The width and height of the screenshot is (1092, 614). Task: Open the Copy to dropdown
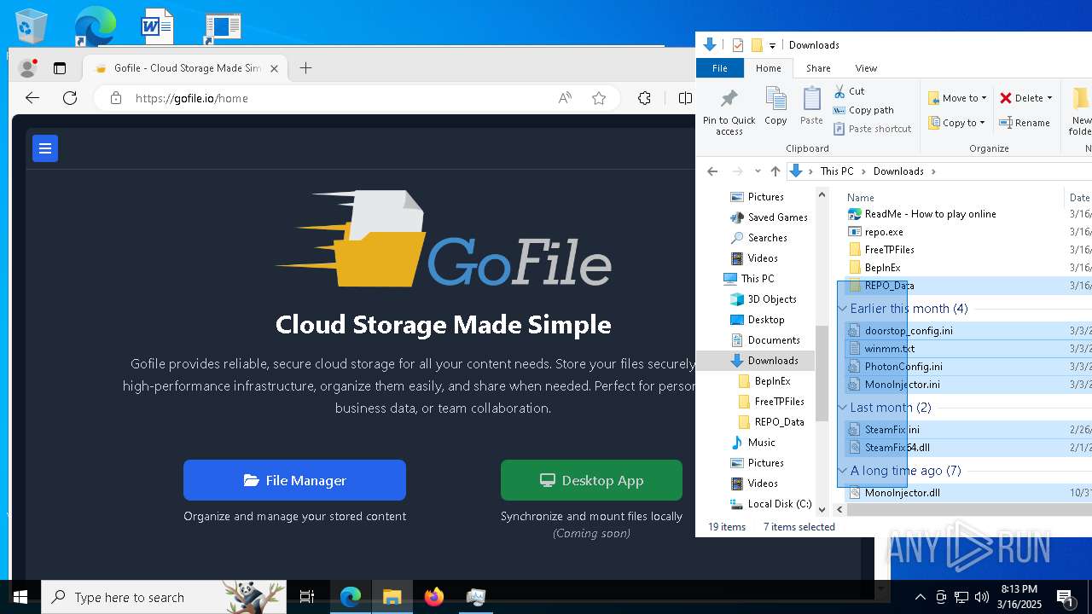955,123
